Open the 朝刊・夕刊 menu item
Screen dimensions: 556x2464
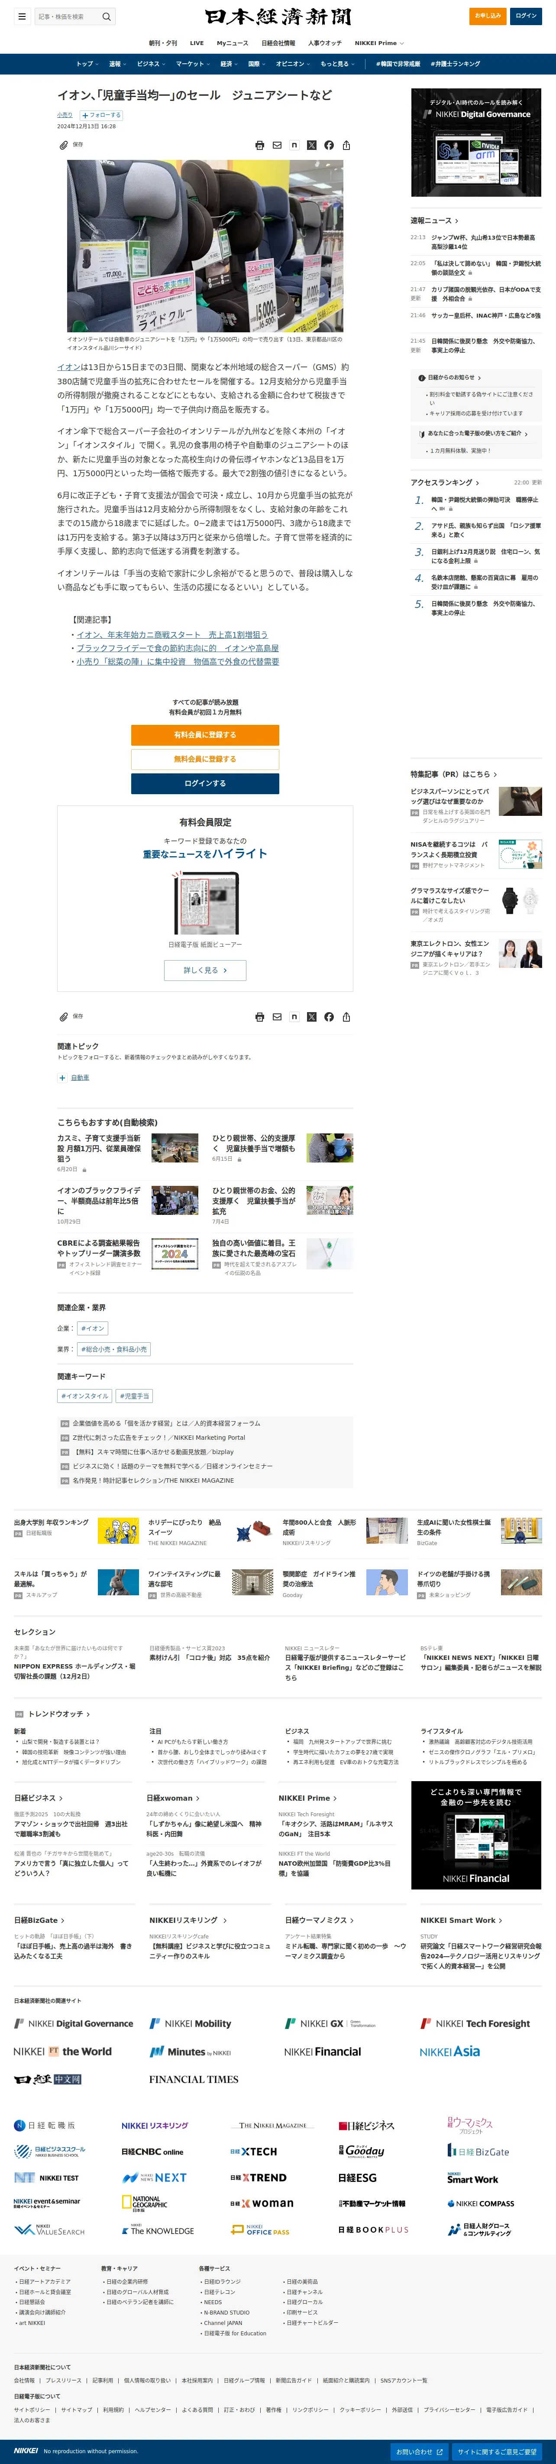162,43
